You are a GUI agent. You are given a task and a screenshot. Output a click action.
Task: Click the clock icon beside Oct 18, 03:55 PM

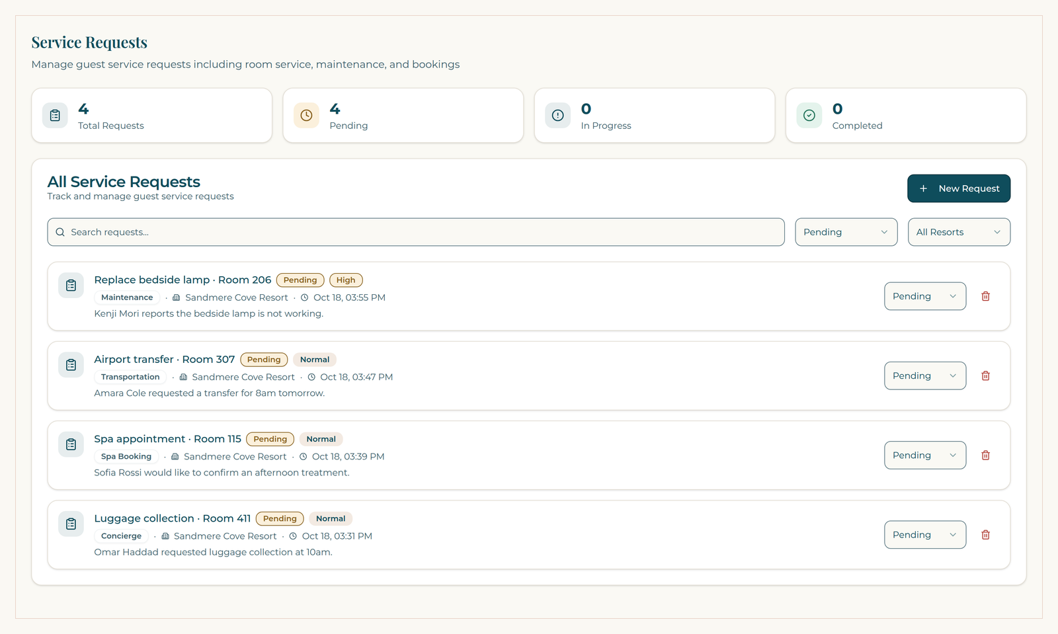305,297
